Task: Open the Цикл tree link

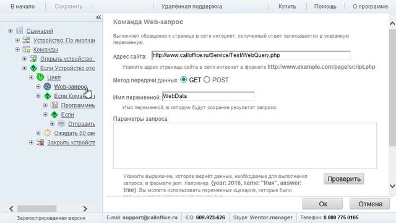Action: pos(54,77)
